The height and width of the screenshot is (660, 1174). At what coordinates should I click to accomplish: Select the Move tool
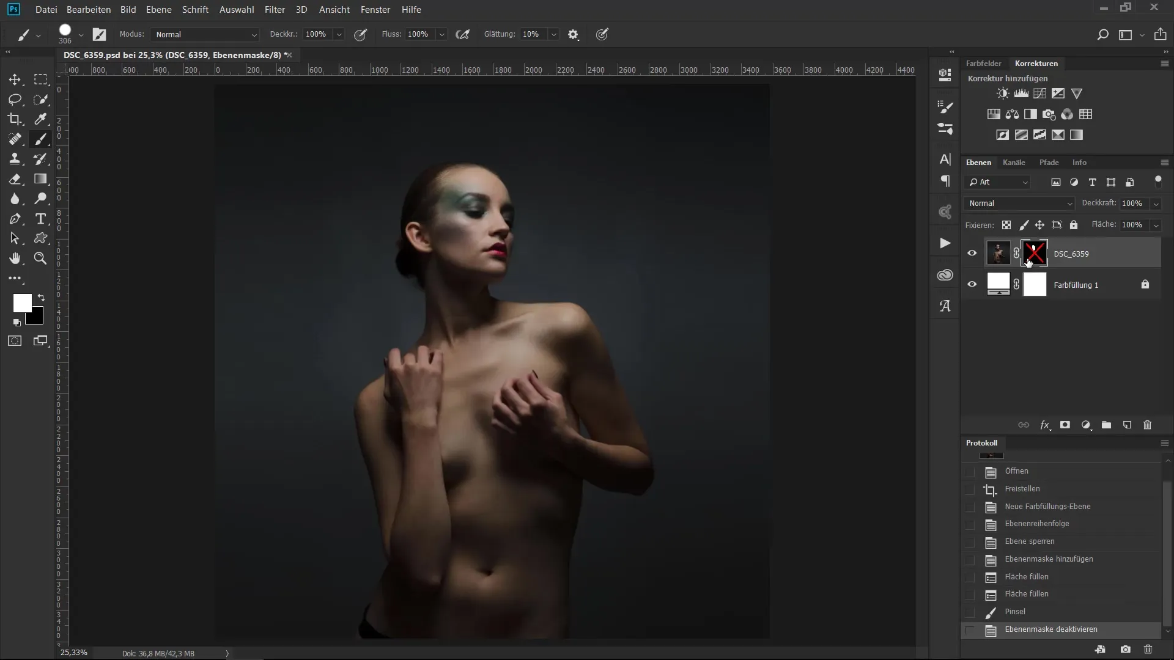coord(15,79)
